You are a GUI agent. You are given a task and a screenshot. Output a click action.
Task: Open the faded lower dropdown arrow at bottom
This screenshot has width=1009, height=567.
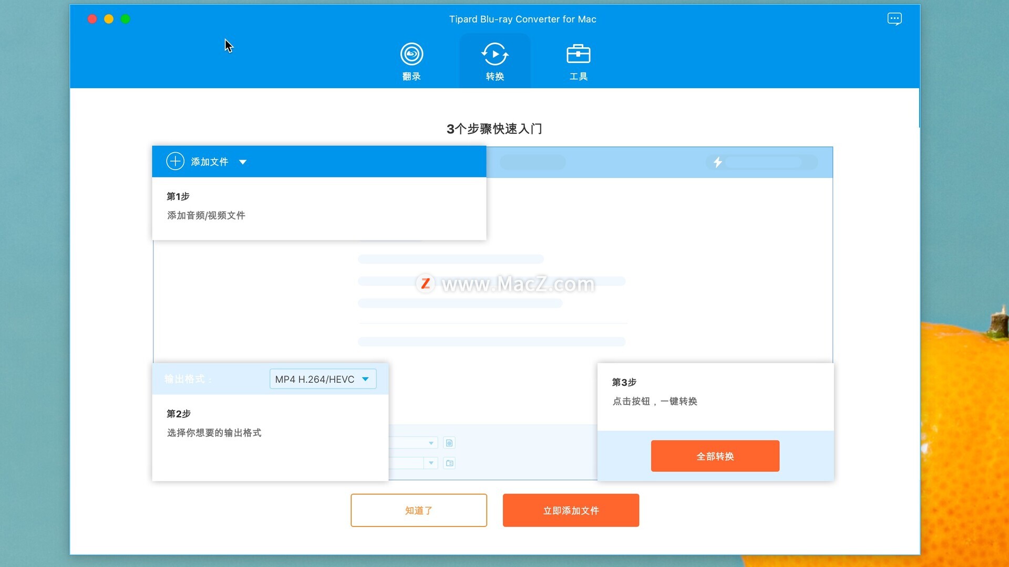[x=431, y=463]
